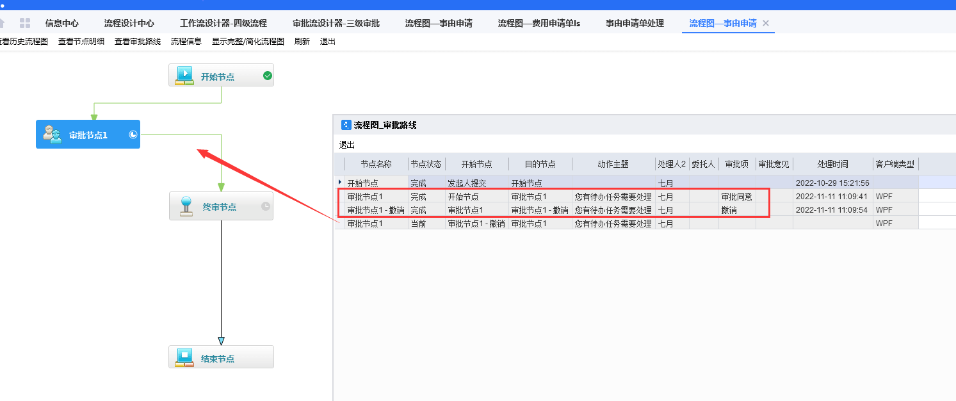Switch to the 事由申请单处理 tab
Screen dimensions: 956x401
tap(635, 22)
